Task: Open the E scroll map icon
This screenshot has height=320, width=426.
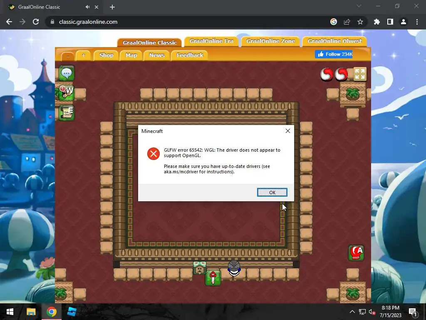Action: point(67,113)
